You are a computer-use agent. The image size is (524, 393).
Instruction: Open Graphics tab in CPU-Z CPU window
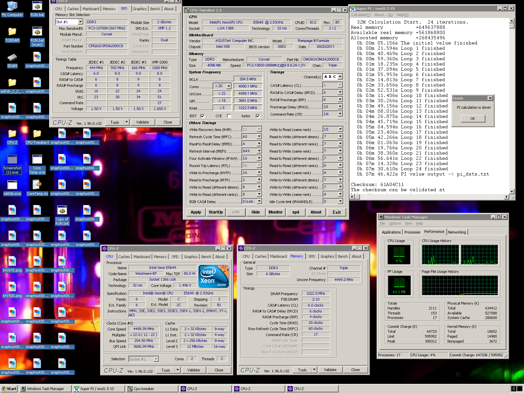191,257
